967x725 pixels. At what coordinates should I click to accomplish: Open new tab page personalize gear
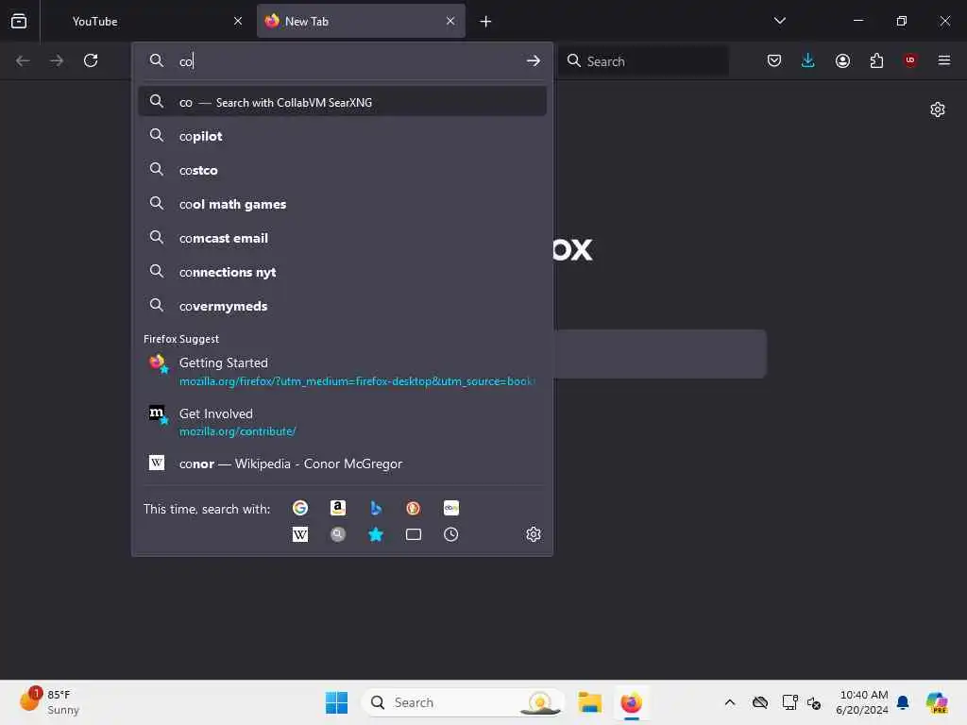point(938,110)
